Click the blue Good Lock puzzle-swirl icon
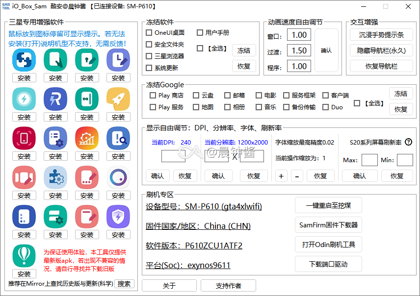The width and height of the screenshot is (420, 296). coord(24,60)
